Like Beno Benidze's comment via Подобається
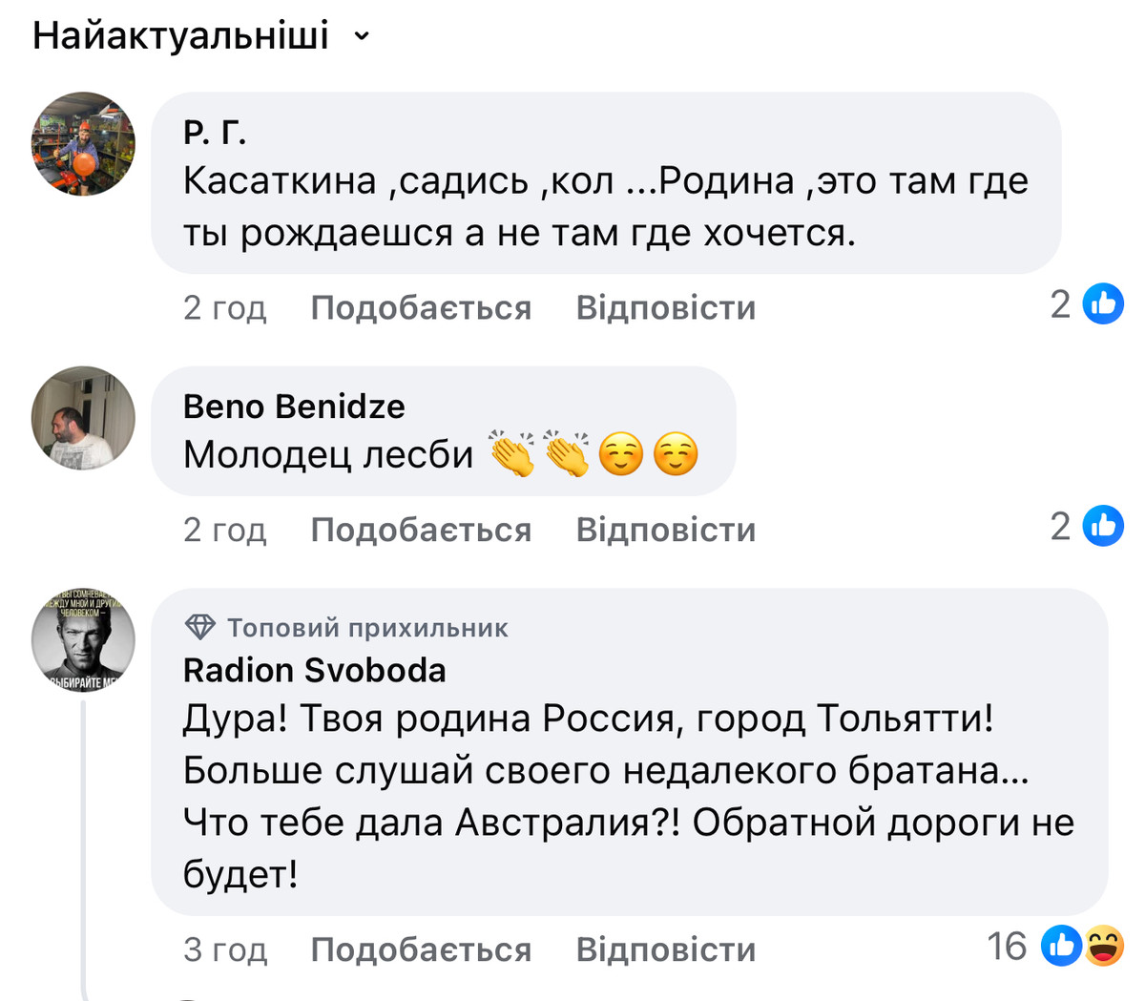1145x1001 pixels. pyautogui.click(x=421, y=530)
